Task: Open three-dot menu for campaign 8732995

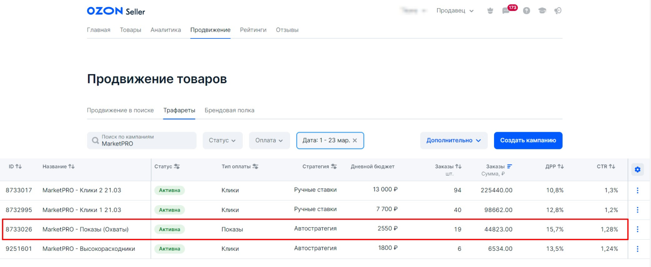Action: click(637, 210)
